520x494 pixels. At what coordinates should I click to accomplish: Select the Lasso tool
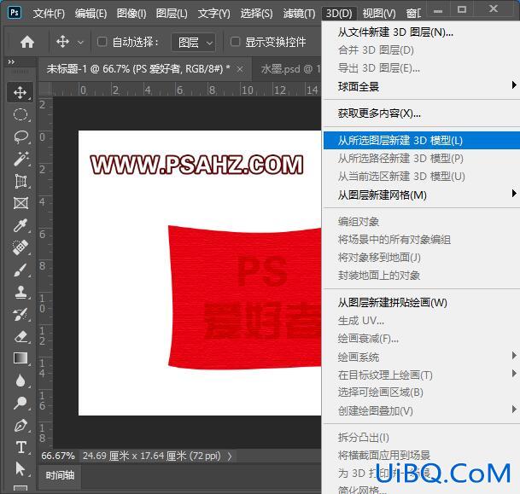pos(20,137)
